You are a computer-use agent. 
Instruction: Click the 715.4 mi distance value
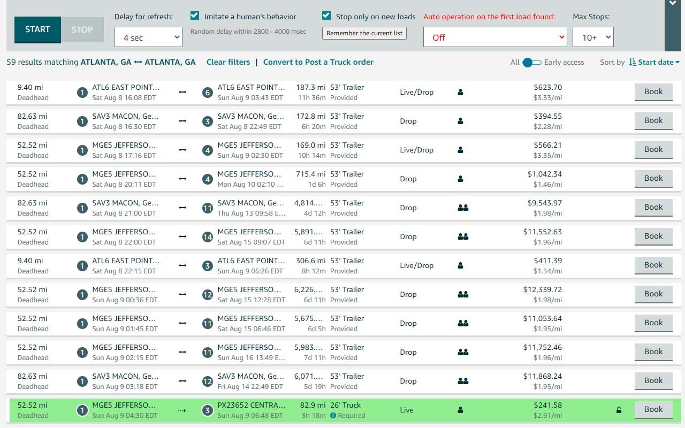point(310,174)
